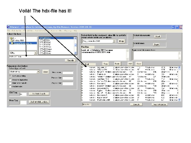Select the Ingwersen P row in The List
Screen dimensions: 191x143
coord(130,97)
